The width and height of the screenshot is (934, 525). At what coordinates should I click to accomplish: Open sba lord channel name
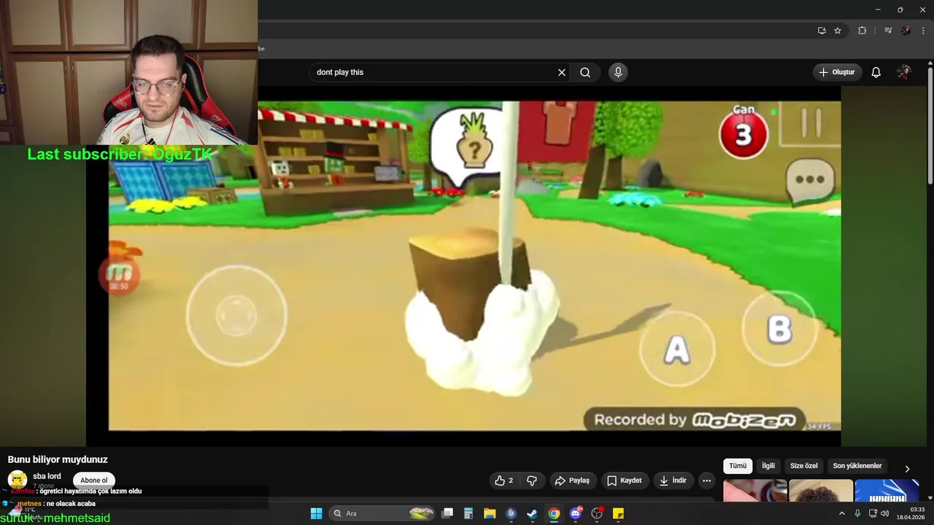tap(47, 476)
